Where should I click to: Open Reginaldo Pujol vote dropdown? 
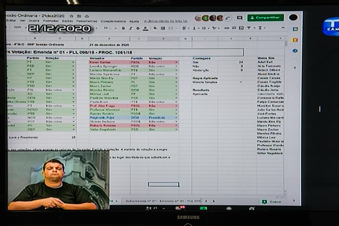point(177,118)
